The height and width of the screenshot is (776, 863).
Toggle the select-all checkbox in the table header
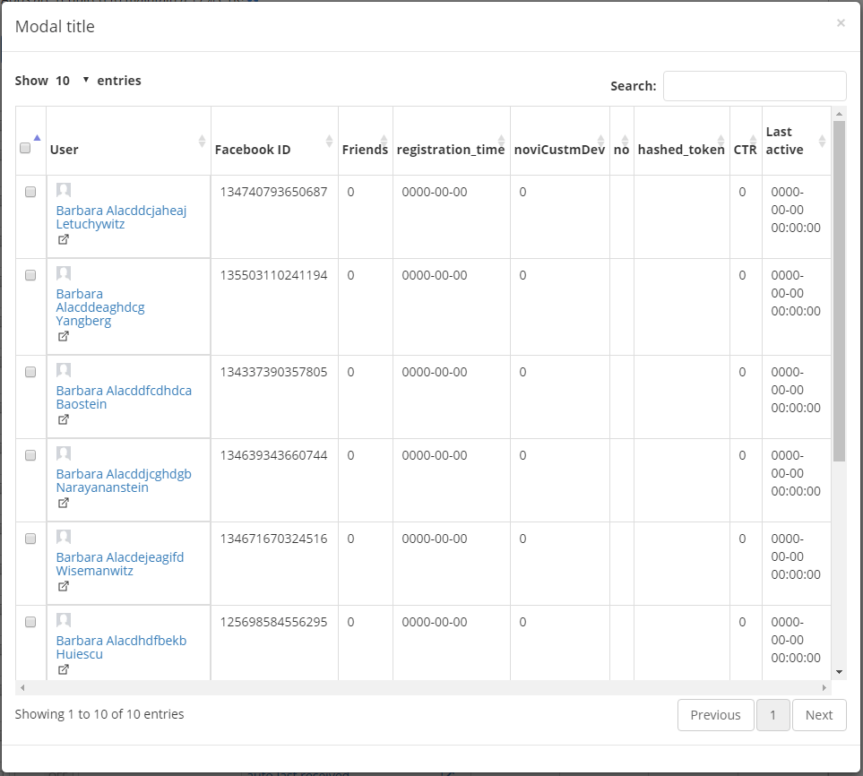point(26,147)
